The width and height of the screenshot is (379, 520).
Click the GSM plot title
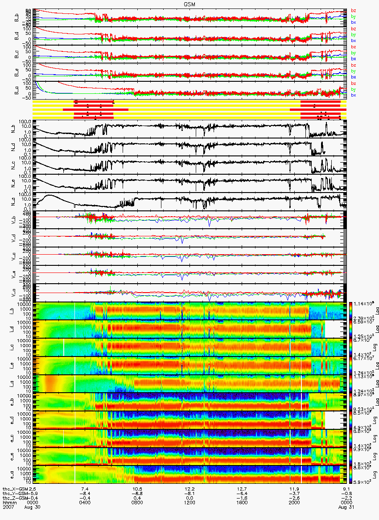click(x=189, y=4)
